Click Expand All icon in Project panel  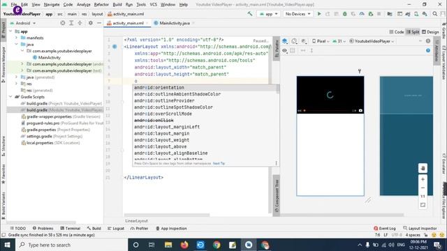71,23
